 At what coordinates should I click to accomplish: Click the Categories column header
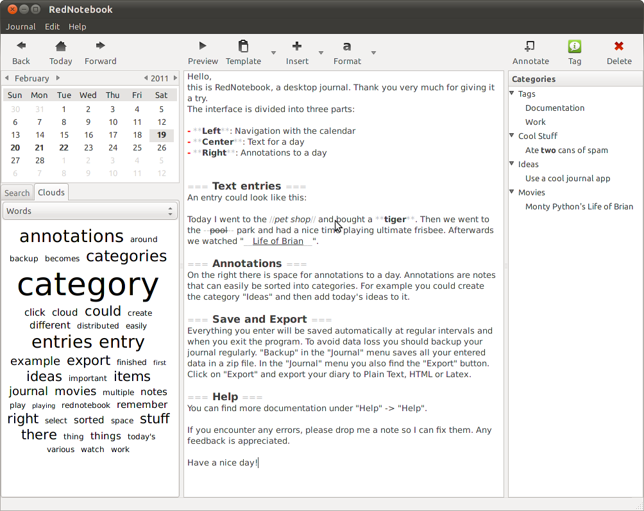pyautogui.click(x=575, y=79)
